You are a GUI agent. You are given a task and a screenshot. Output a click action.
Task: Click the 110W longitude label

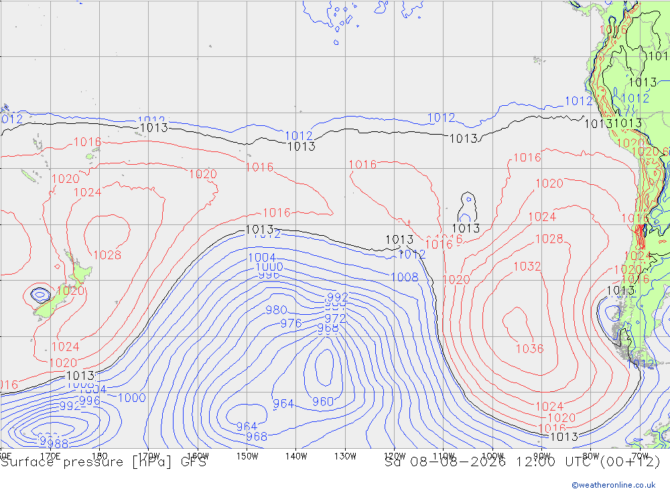click(x=444, y=456)
